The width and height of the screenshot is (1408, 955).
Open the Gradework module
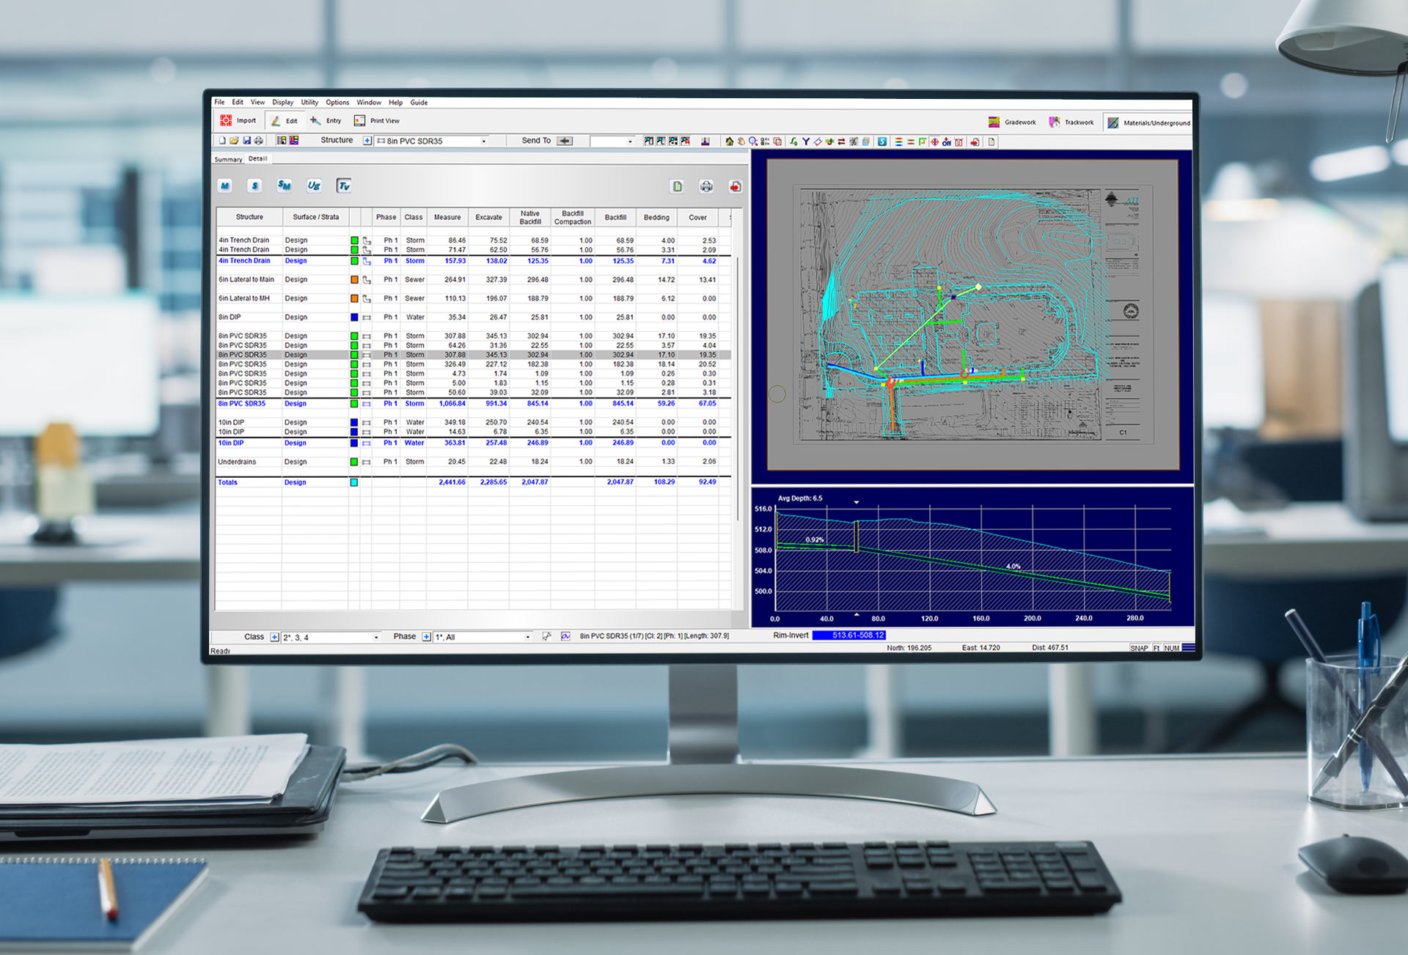pos(1012,122)
